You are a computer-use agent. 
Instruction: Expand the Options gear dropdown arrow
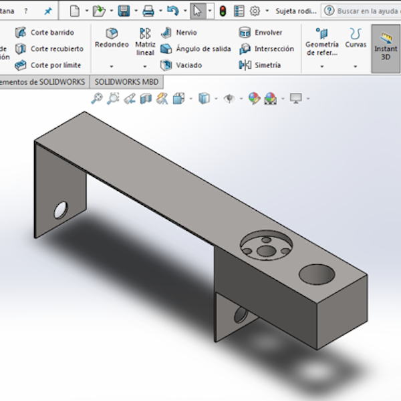tap(267, 11)
